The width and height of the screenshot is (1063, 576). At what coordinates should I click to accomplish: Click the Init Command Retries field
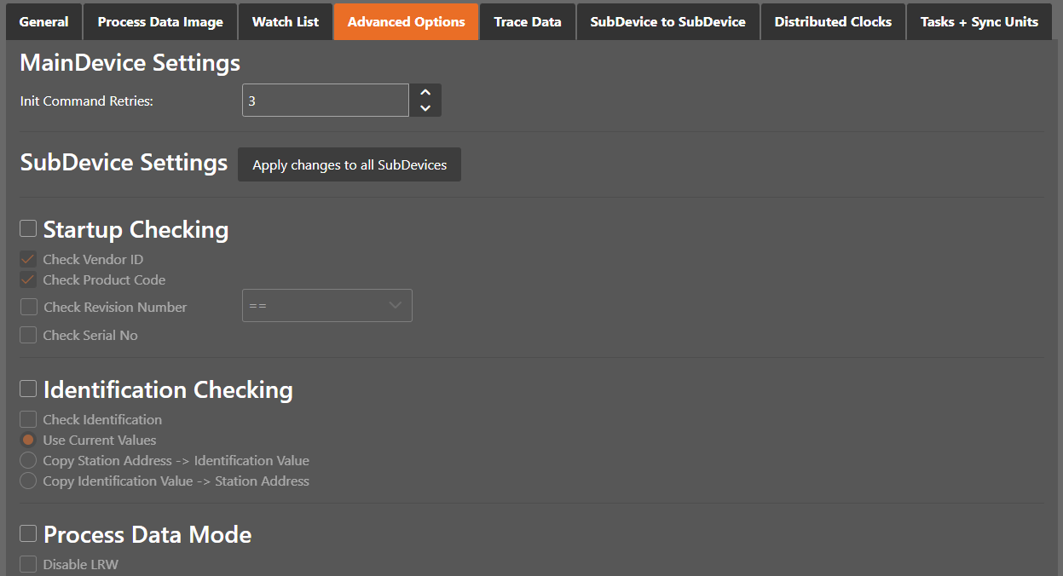point(326,101)
